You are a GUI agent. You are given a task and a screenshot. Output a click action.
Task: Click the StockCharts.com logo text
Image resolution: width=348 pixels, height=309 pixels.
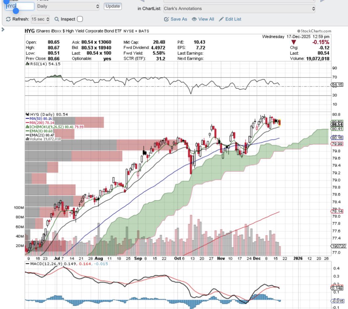(314, 31)
